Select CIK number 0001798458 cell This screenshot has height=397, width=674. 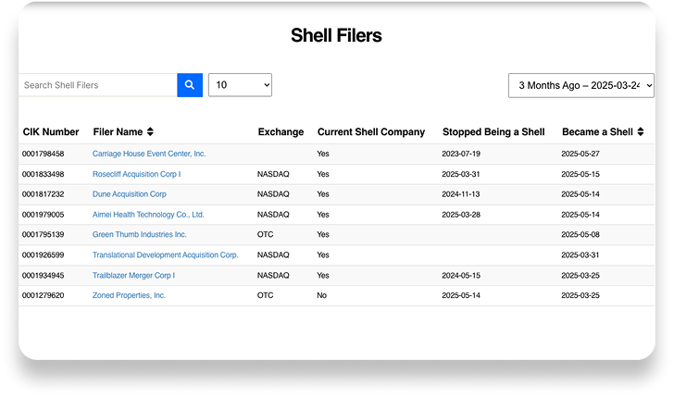44,154
